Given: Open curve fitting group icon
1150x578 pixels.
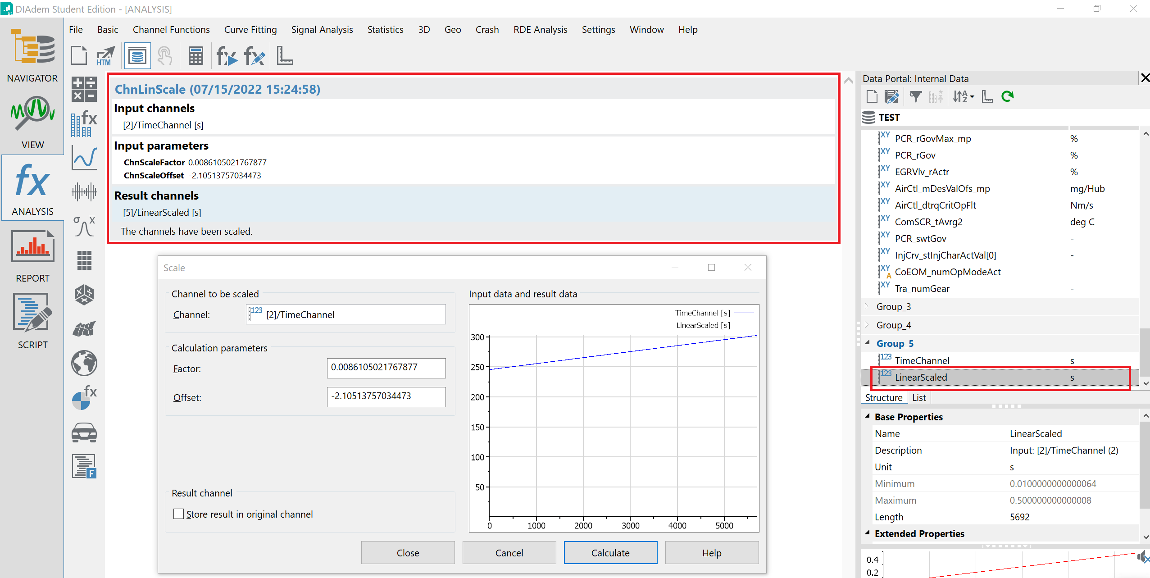Looking at the screenshot, I should point(84,158).
